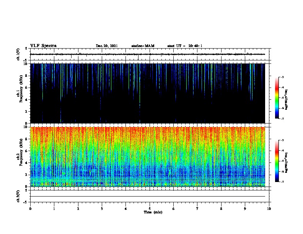Click the "Time (min)" axis label
303x234 pixels.
tap(153, 212)
